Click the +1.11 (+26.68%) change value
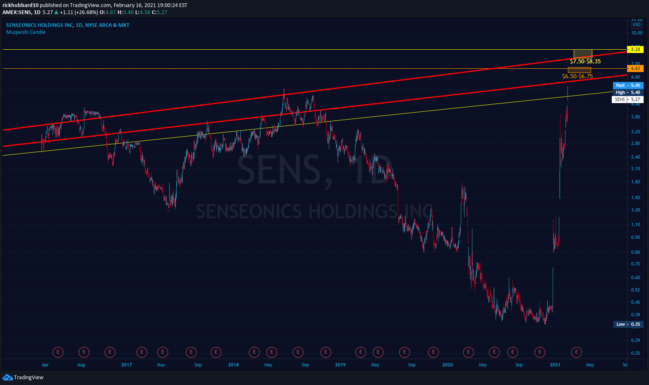This screenshot has height=385, width=649. pyautogui.click(x=79, y=12)
